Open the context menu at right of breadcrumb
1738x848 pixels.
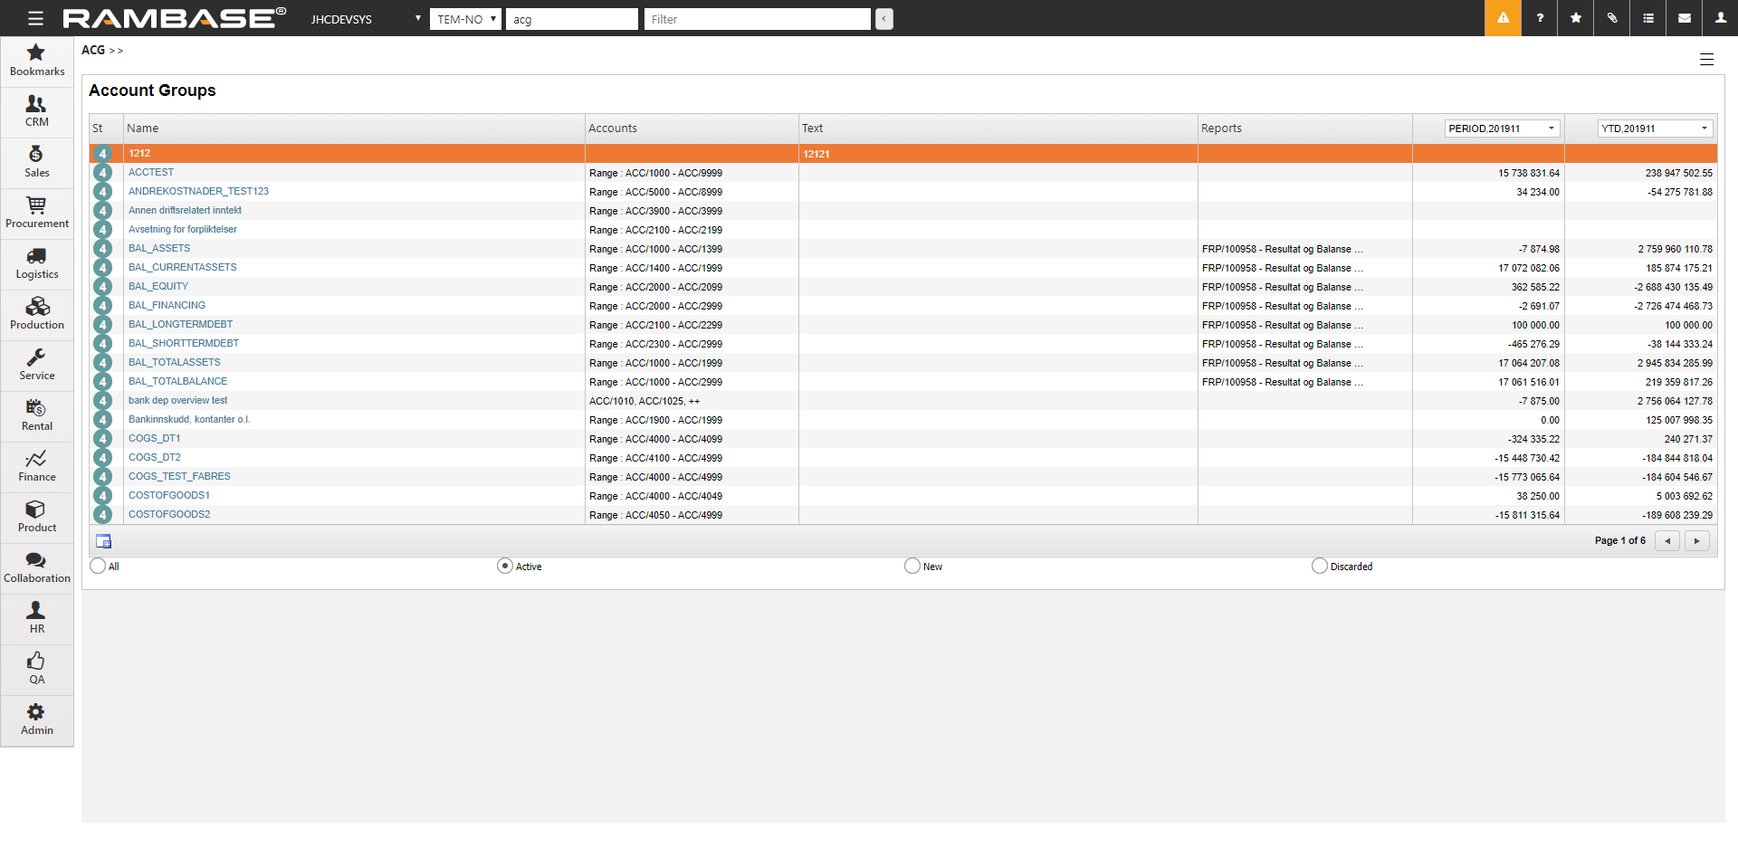[1706, 60]
